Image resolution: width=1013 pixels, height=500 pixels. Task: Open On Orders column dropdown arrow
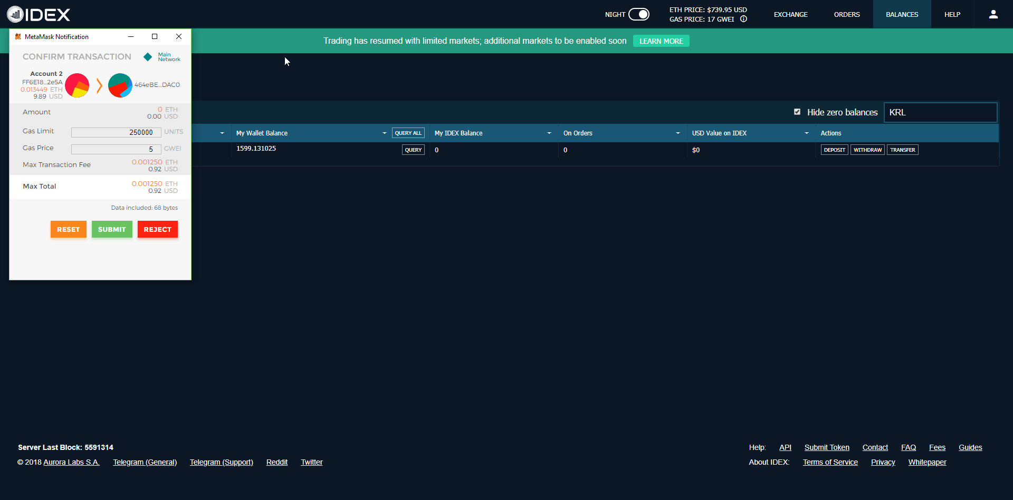point(678,133)
